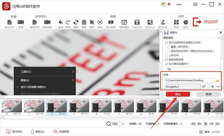Open the 添加文字 (add text) tool
Viewport: 224px width, 136px height.
137,22
